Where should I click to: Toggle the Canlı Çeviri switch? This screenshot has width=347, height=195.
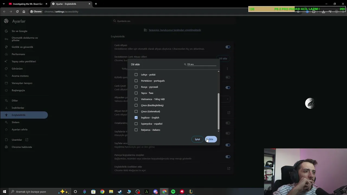click(228, 87)
